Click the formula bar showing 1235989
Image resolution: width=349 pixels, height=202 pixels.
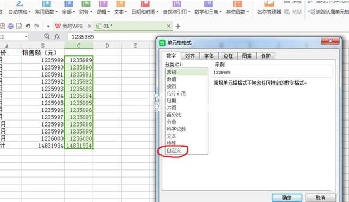112,37
